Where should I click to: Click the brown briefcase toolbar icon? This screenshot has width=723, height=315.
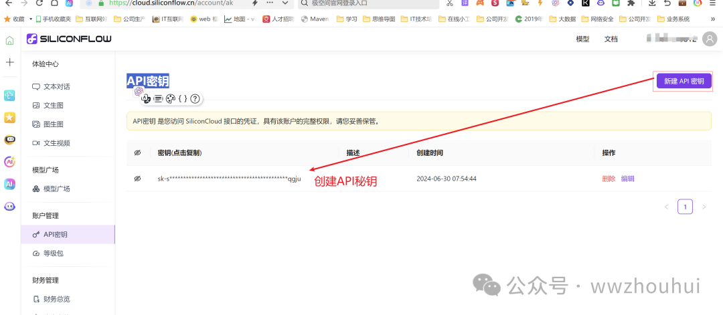point(682,3)
